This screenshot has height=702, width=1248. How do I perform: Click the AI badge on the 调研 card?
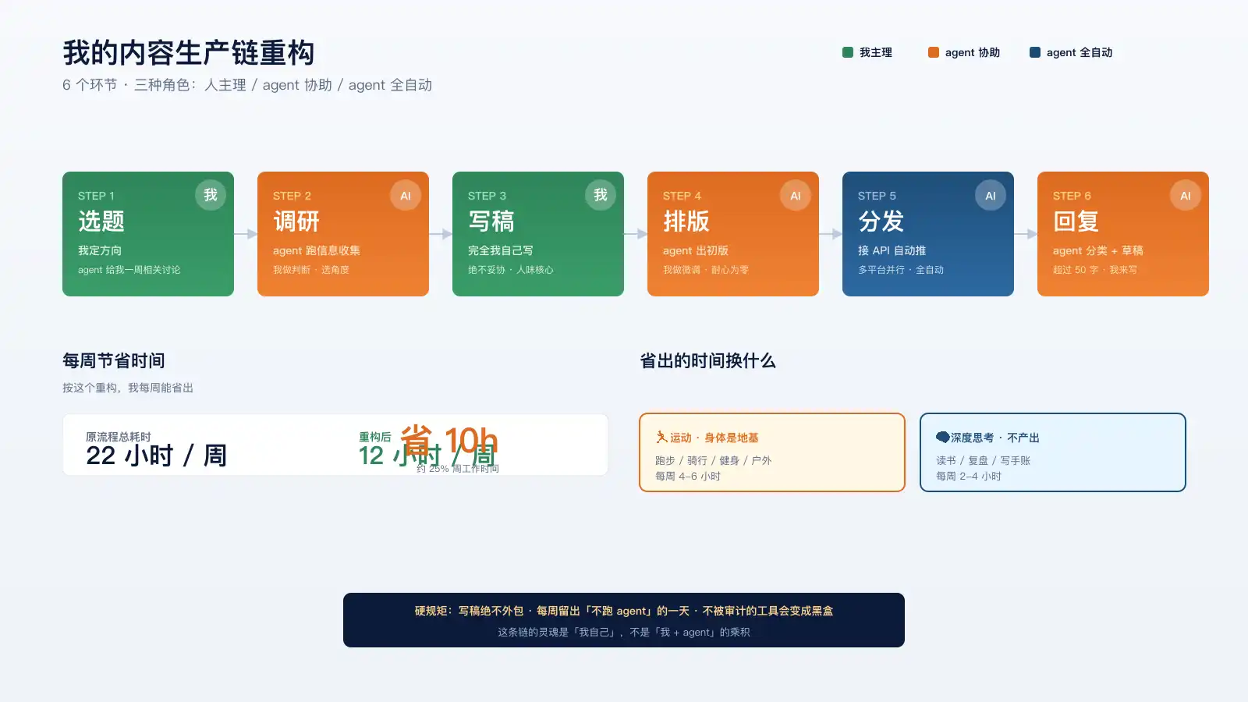(x=406, y=195)
